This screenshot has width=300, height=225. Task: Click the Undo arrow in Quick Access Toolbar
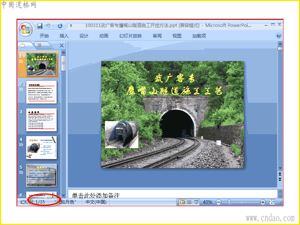(48, 25)
